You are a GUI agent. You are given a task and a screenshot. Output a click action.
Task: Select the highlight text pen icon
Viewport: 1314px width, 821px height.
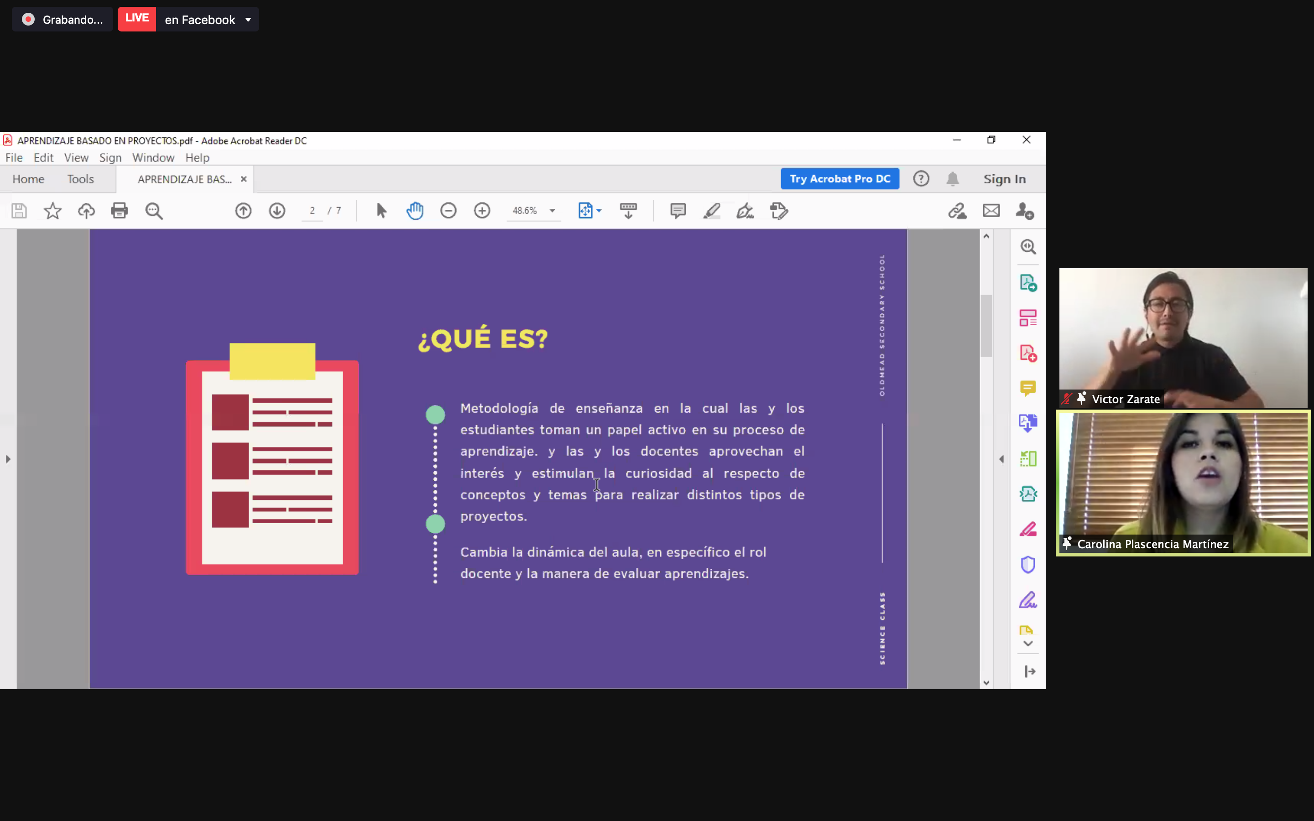(x=711, y=211)
